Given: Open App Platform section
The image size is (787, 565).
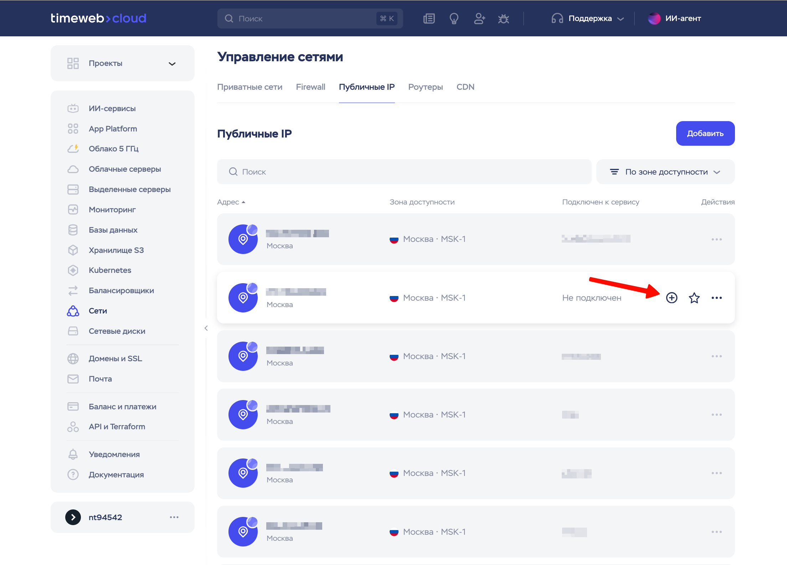Looking at the screenshot, I should click(x=113, y=129).
